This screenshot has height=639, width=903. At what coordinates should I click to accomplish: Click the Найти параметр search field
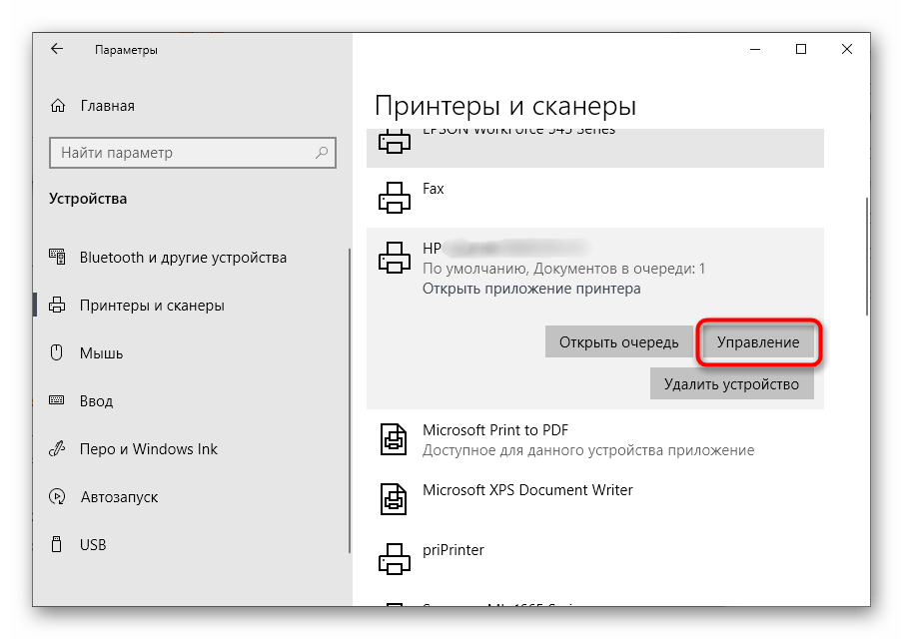pos(192,153)
